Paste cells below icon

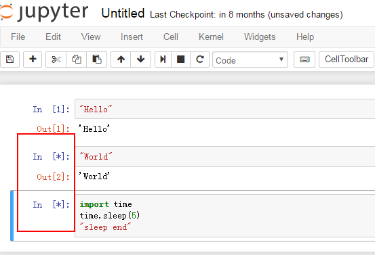tap(96, 60)
